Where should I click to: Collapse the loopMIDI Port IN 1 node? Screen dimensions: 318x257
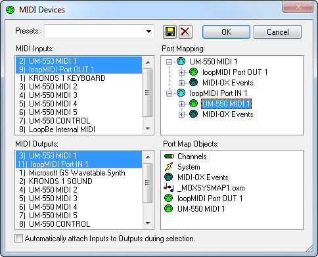click(169, 93)
